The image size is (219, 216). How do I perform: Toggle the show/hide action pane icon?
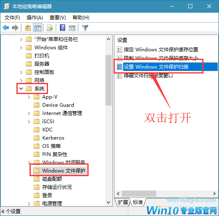click(x=72, y=28)
